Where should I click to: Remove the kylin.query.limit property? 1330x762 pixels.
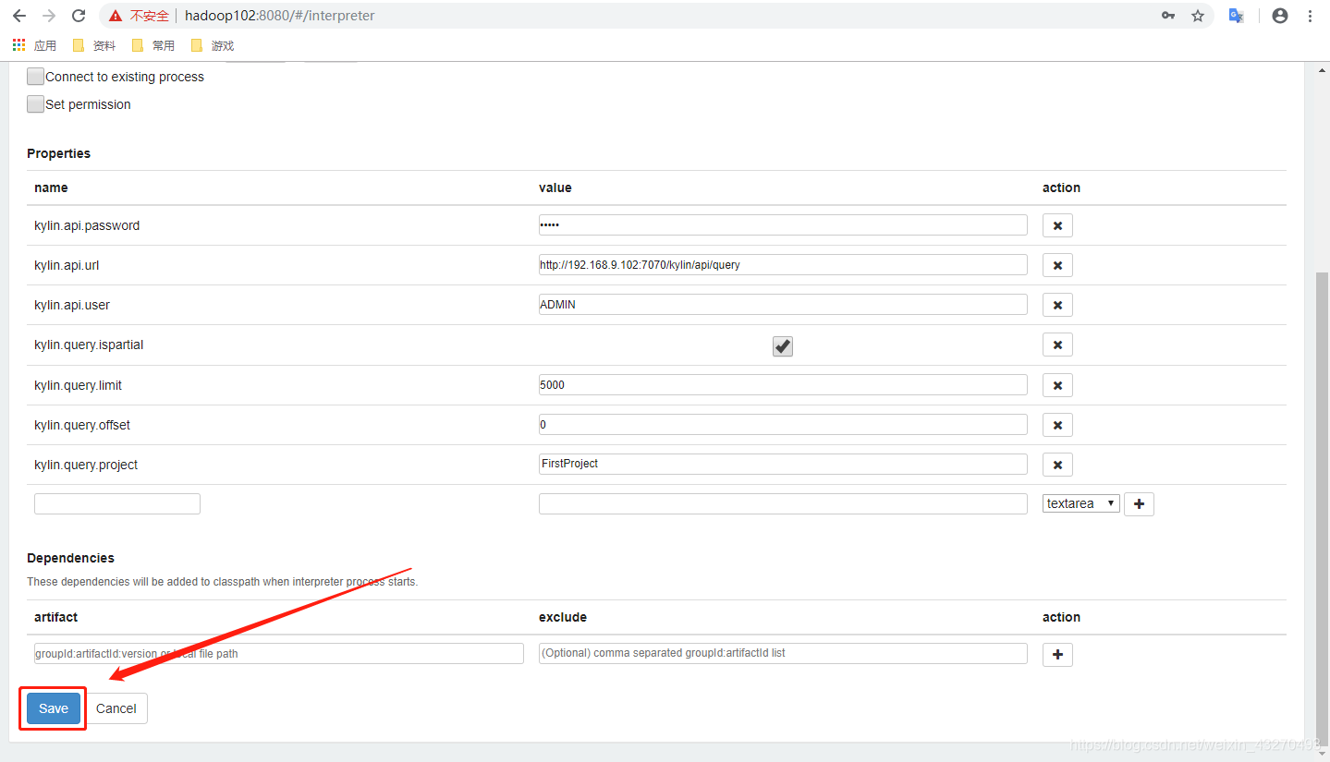1057,385
